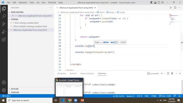Click the powershell terminal label
Image resolution: width=183 pixels, height=103 pixels.
[153, 74]
